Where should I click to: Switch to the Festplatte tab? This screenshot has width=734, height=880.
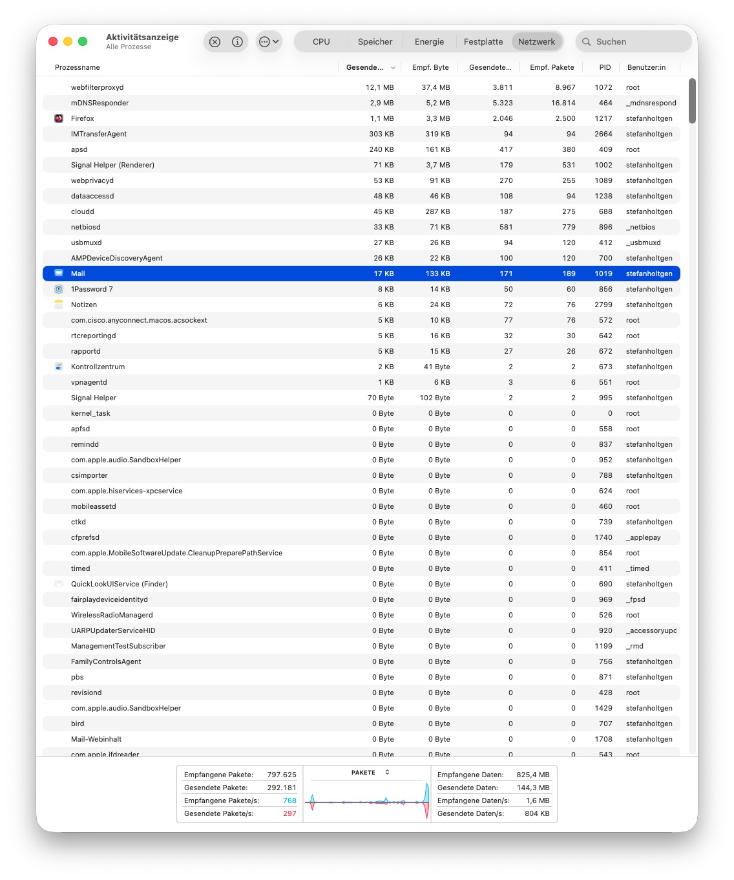[483, 42]
